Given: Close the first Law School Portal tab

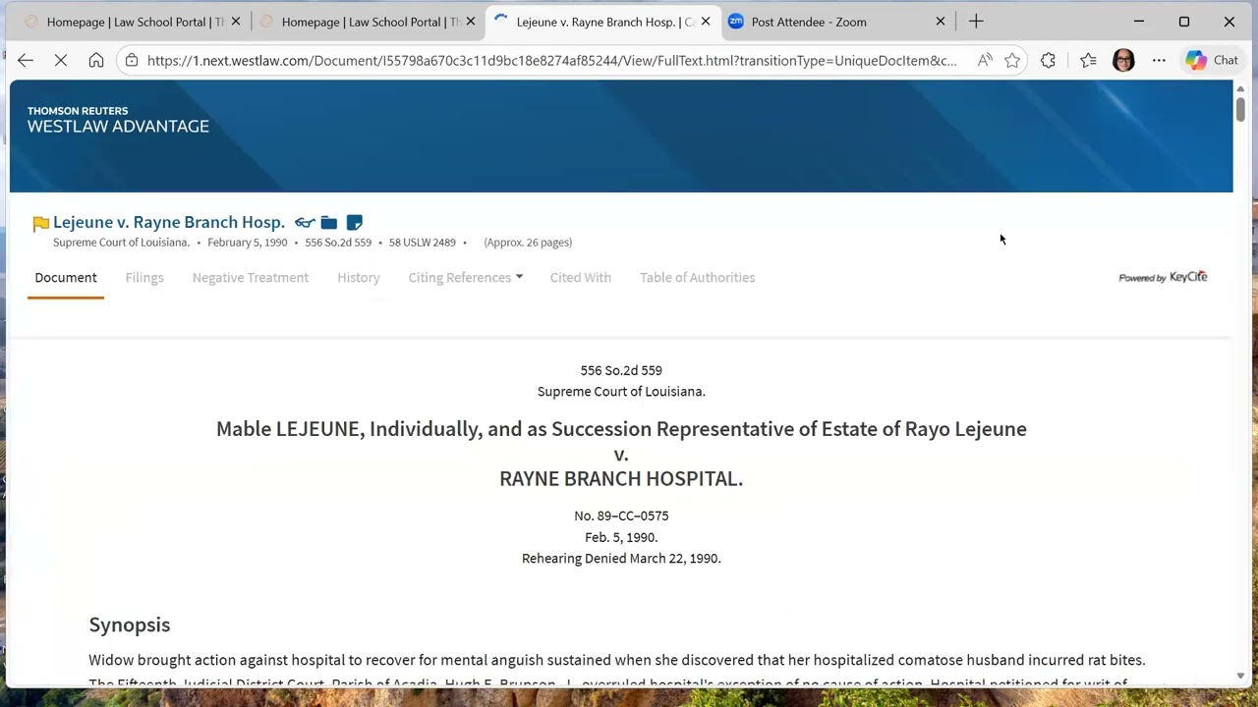Looking at the screenshot, I should click(236, 22).
